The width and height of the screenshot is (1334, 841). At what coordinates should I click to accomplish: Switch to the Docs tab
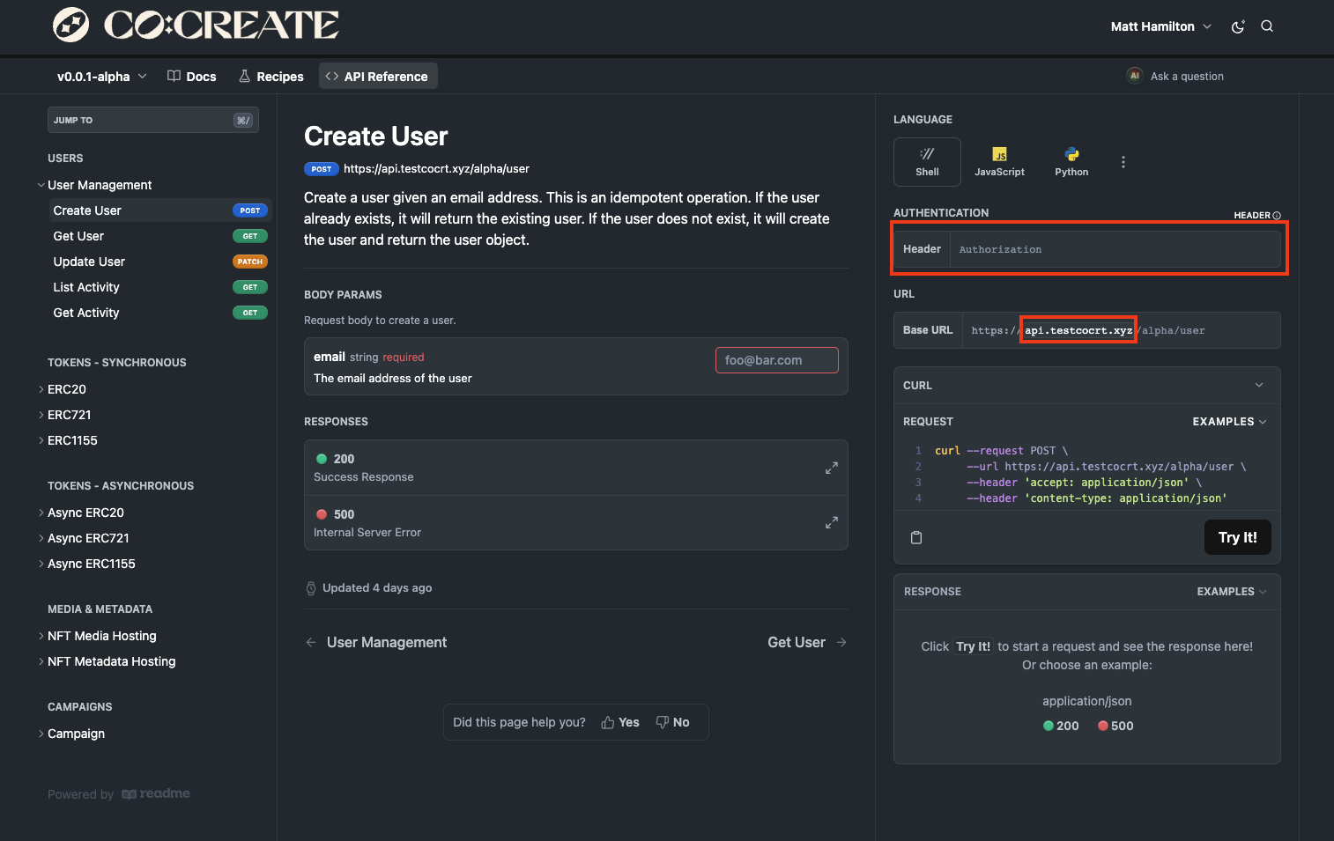[192, 77]
